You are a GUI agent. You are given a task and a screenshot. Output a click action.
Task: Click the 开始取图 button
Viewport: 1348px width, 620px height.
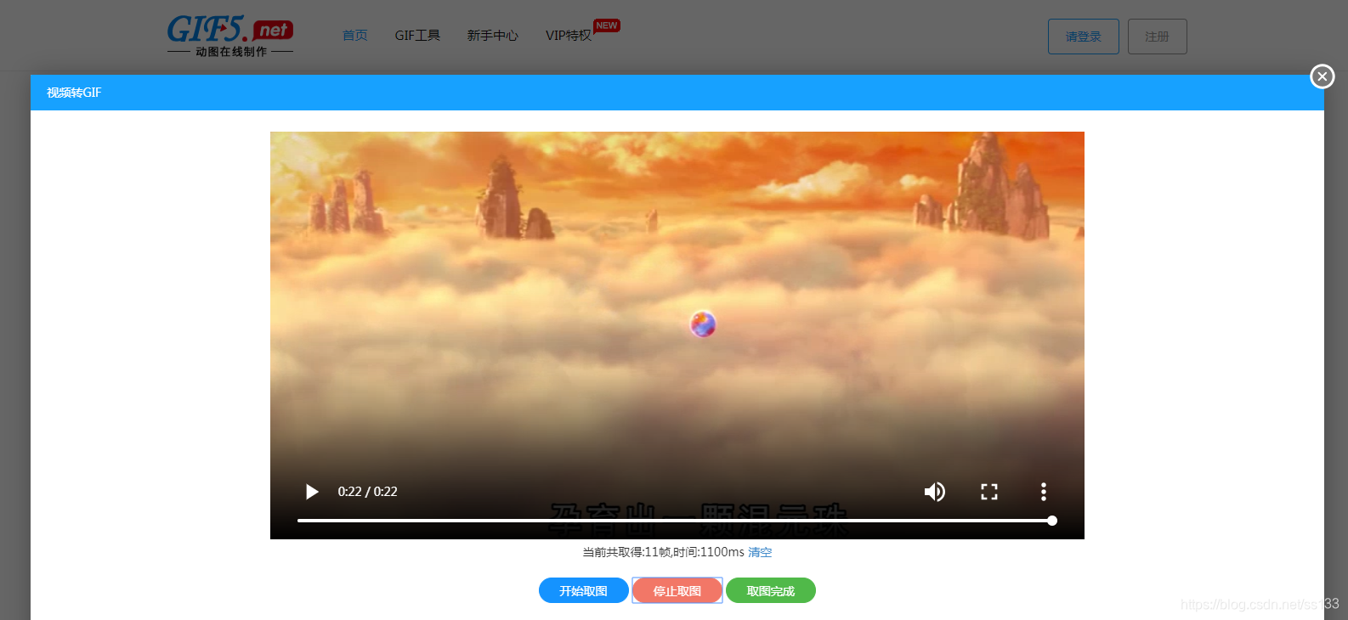coord(584,590)
